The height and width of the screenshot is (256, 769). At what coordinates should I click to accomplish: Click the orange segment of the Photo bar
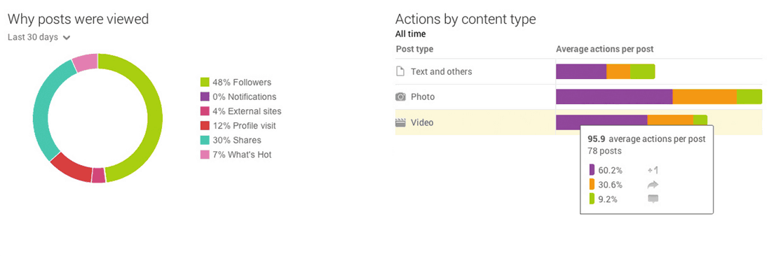pyautogui.click(x=705, y=97)
